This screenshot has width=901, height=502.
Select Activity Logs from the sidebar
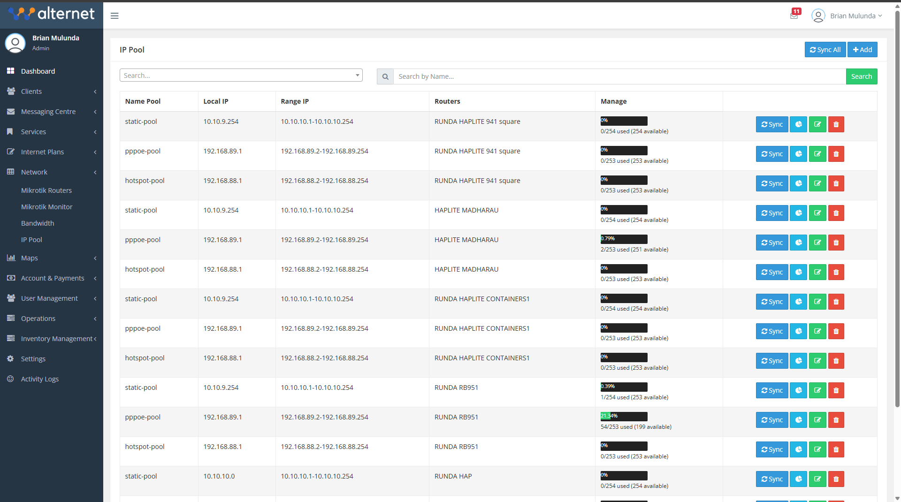(x=40, y=379)
